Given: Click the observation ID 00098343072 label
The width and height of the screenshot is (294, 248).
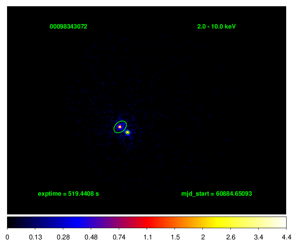Looking at the screenshot, I should [x=69, y=27].
